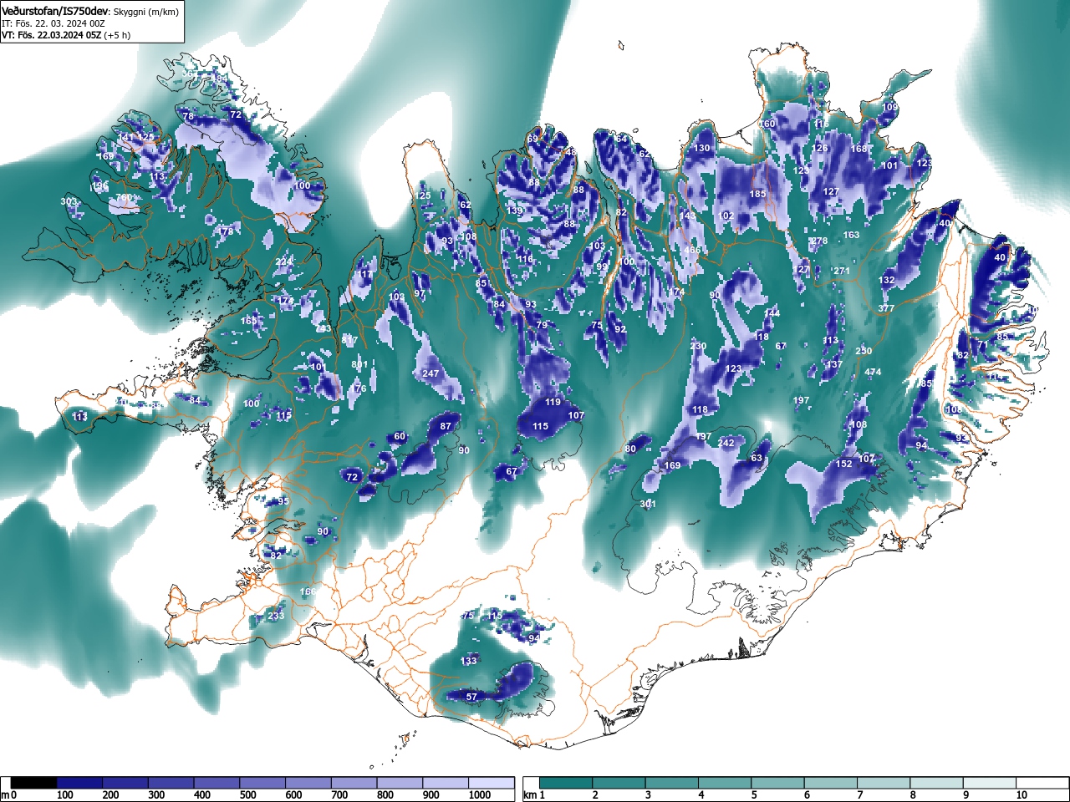Click the visibility value '230' on the map
Viewport: 1070px width, 802px height.
pos(698,347)
